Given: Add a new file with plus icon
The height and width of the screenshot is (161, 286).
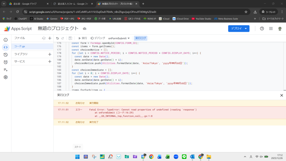Looking at the screenshot, I should [50, 38].
